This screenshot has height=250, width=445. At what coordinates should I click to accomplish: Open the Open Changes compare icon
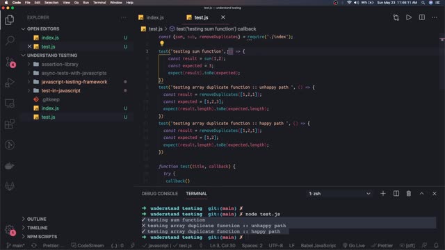tap(396, 17)
